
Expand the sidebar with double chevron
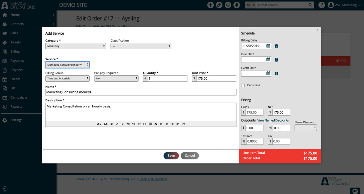coord(5,188)
